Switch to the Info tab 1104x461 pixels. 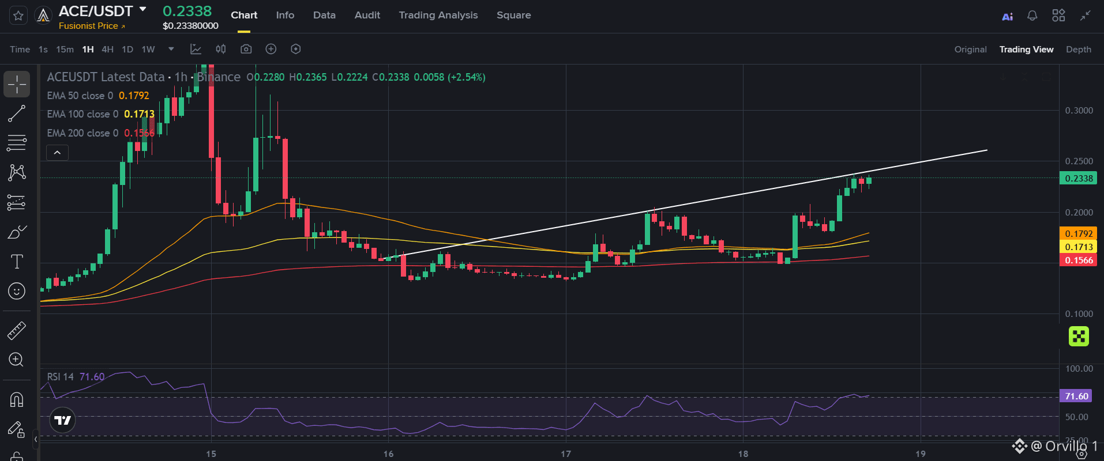click(x=285, y=15)
